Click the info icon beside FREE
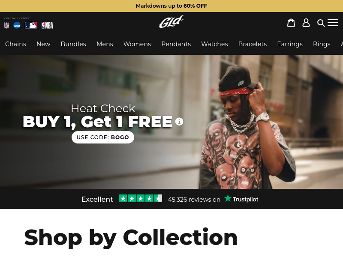Screen dimensions: 343x257 pos(179,121)
